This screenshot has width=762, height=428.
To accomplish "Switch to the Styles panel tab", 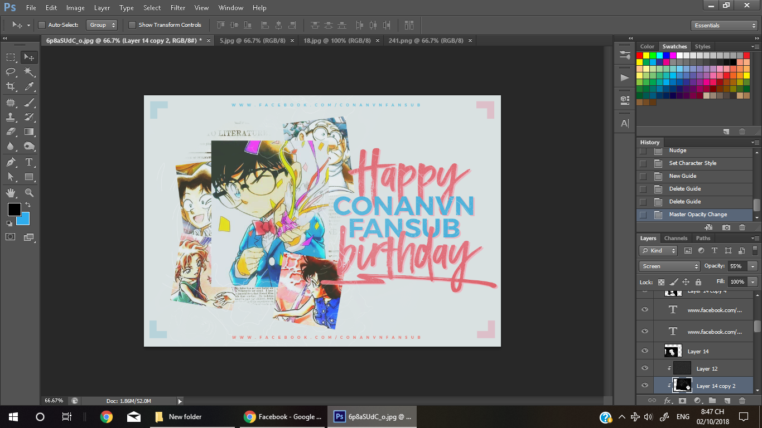I will [702, 46].
